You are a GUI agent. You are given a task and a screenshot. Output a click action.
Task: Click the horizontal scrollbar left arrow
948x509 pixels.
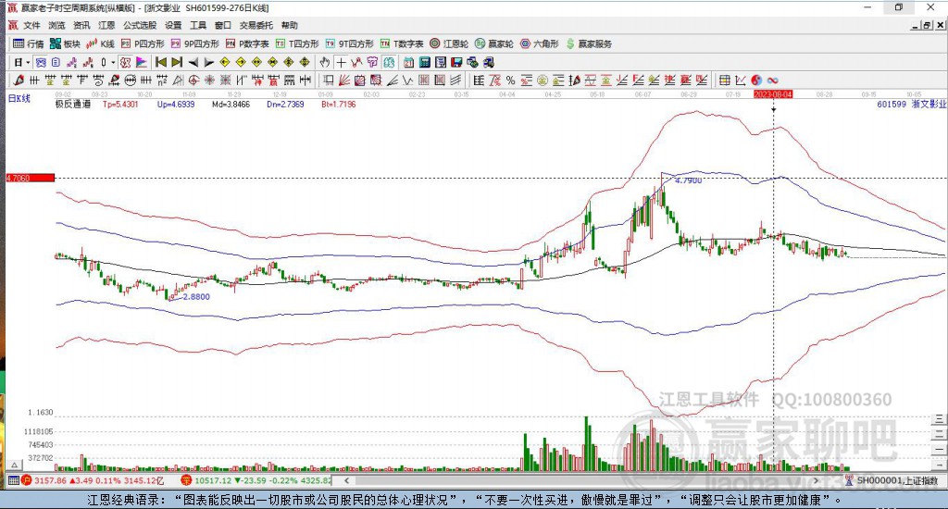point(346,480)
